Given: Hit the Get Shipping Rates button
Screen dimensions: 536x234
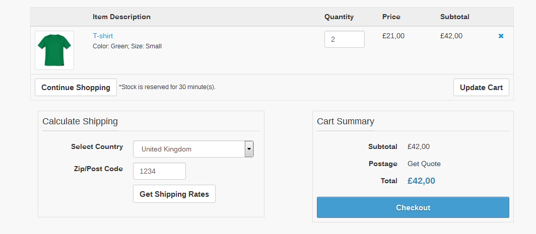Looking at the screenshot, I should click(x=174, y=194).
